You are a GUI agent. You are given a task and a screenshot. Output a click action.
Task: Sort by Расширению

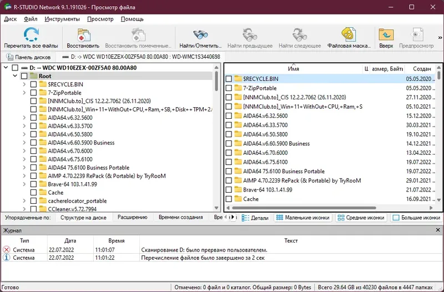(133, 217)
